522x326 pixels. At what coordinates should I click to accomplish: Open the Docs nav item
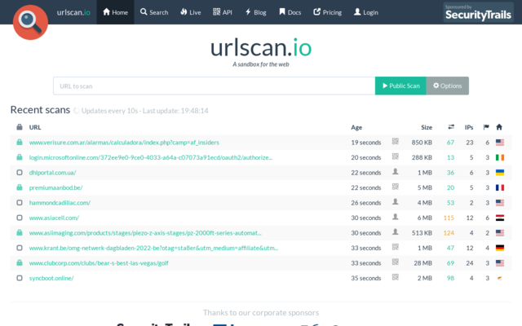pos(290,12)
